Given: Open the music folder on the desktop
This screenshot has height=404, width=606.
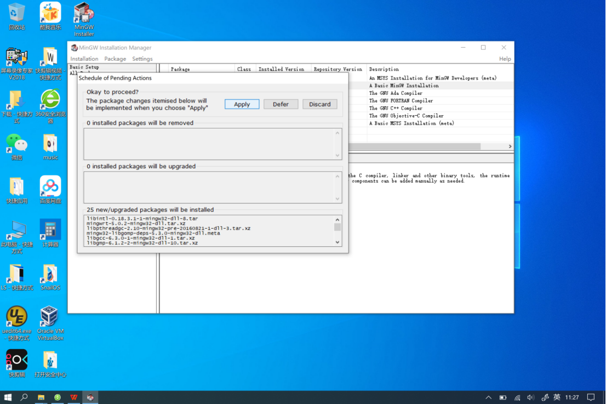Looking at the screenshot, I should (50, 147).
